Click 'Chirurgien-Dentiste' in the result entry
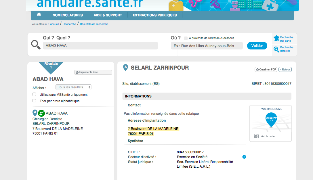Viewport: 313px width, 180px height. (x=47, y=119)
